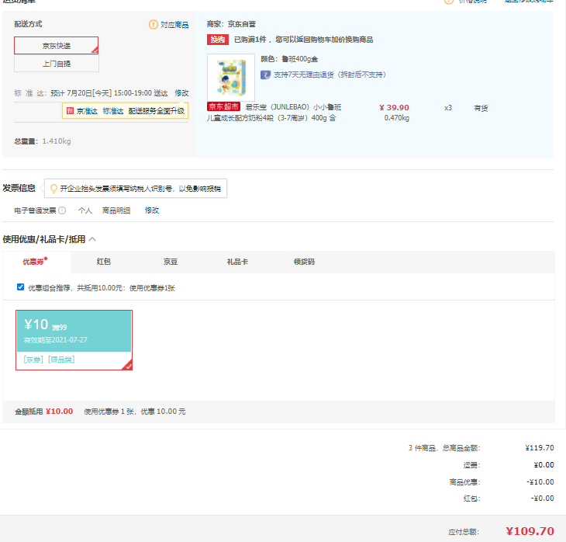Click the 有货 stock status text
Viewport: 566px width, 542px height.
(481, 108)
